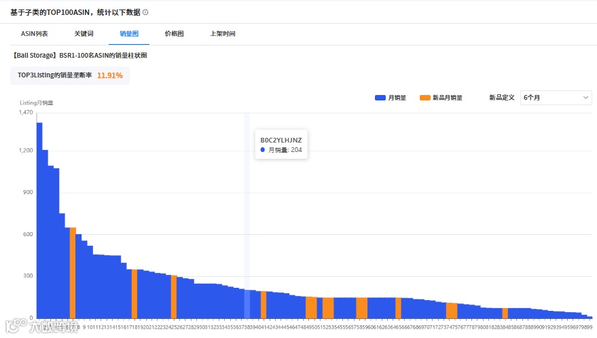Click the tallest first blue bar in chart
The height and width of the screenshot is (338, 597).
click(x=39, y=221)
